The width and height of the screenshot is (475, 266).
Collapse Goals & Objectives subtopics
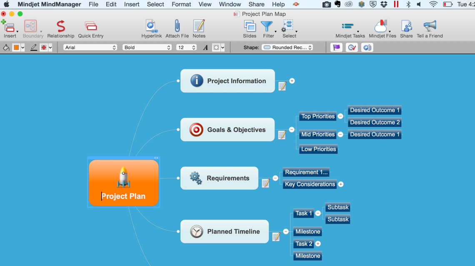point(292,129)
